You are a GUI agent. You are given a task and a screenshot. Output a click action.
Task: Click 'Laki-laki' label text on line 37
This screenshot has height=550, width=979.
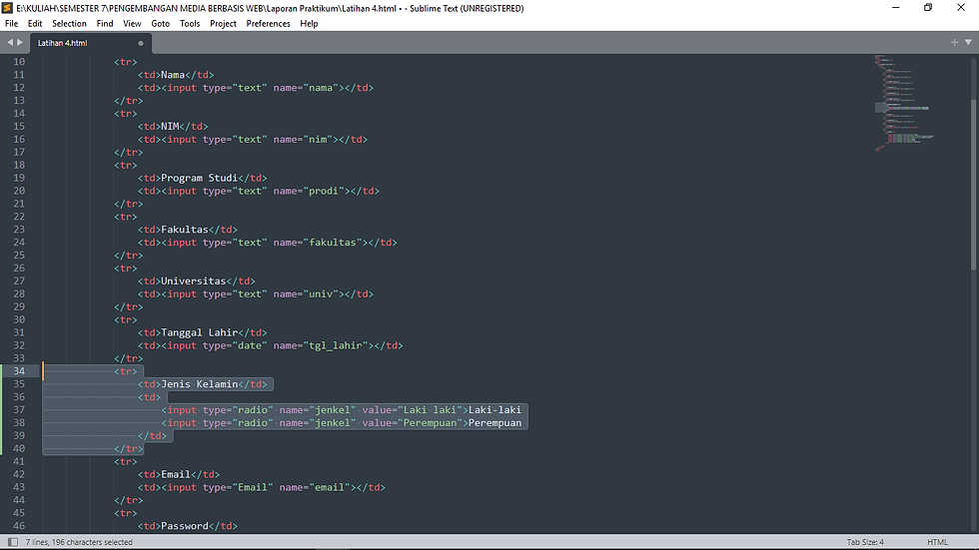point(494,410)
